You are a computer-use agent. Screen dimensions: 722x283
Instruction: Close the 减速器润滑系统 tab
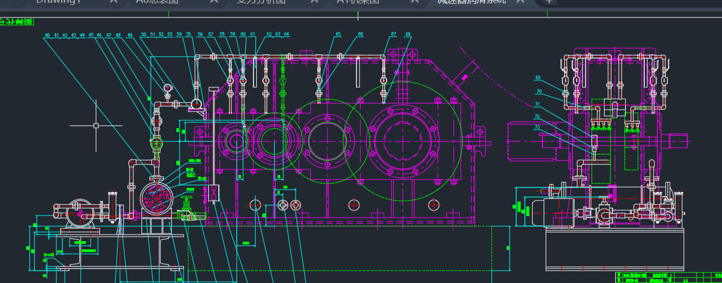tap(520, 2)
